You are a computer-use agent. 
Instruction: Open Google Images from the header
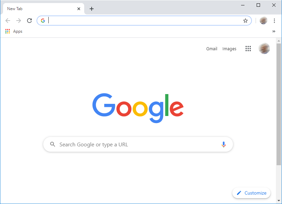pyautogui.click(x=229, y=49)
